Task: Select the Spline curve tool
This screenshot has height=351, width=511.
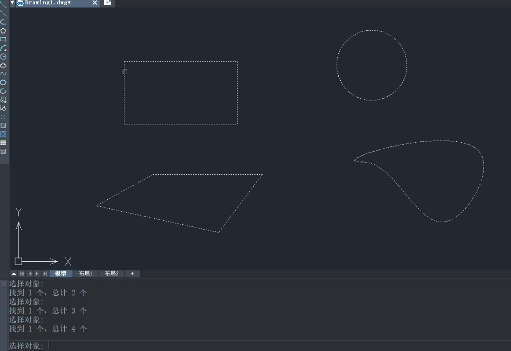Action: point(3,74)
